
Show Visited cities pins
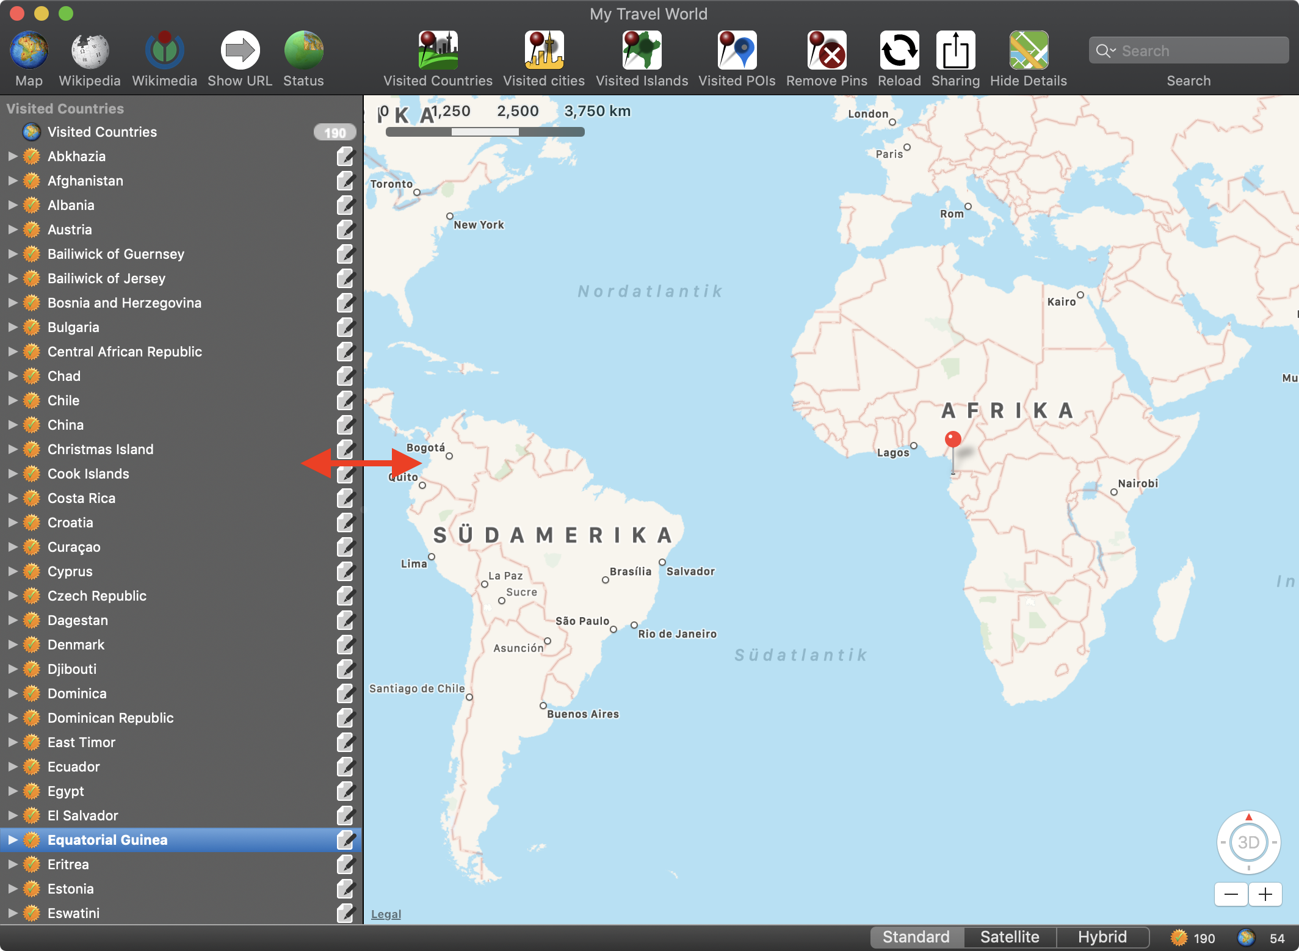pyautogui.click(x=544, y=51)
